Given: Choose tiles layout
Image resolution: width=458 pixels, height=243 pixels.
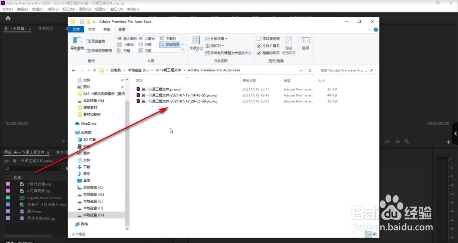Looking at the screenshot, I should 124,51.
